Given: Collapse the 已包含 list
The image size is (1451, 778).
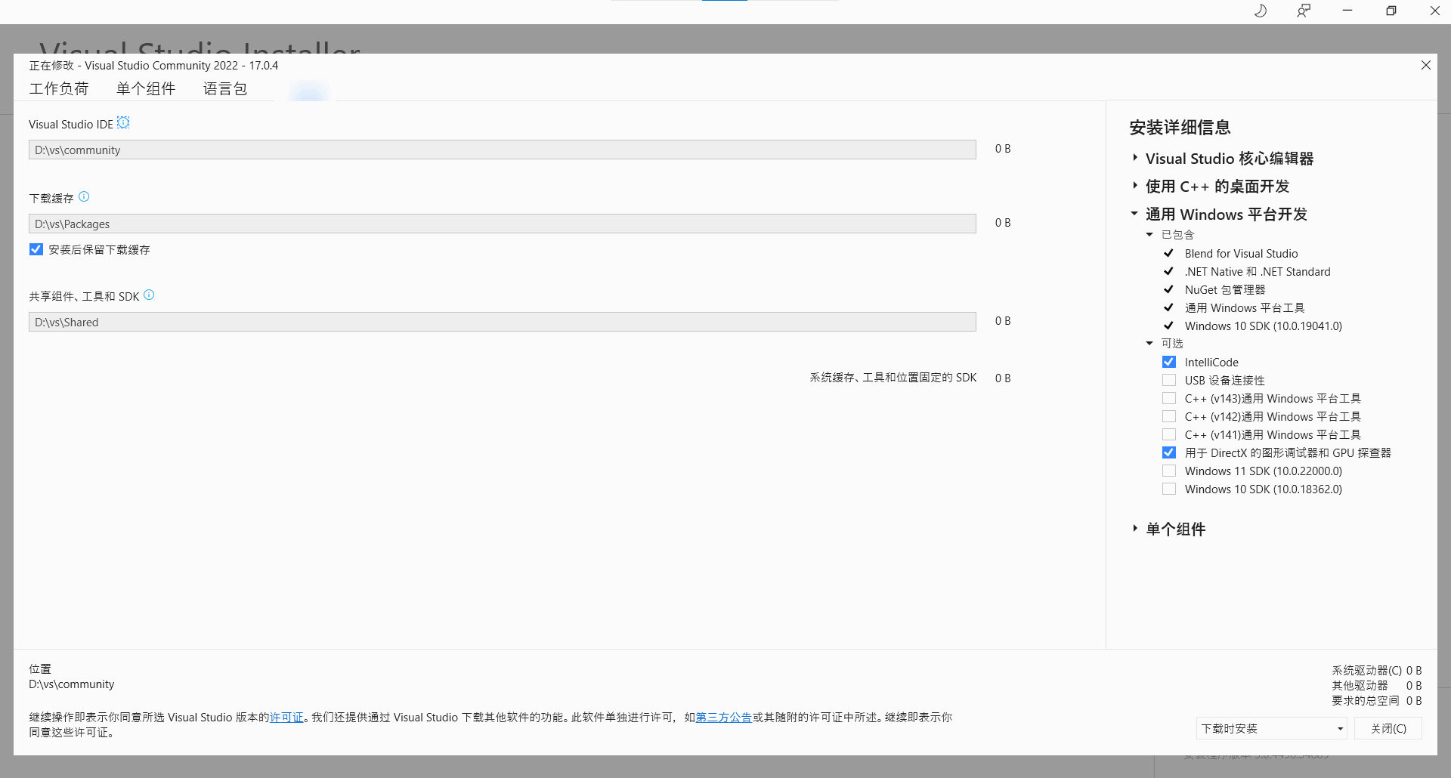Looking at the screenshot, I should click(1149, 235).
